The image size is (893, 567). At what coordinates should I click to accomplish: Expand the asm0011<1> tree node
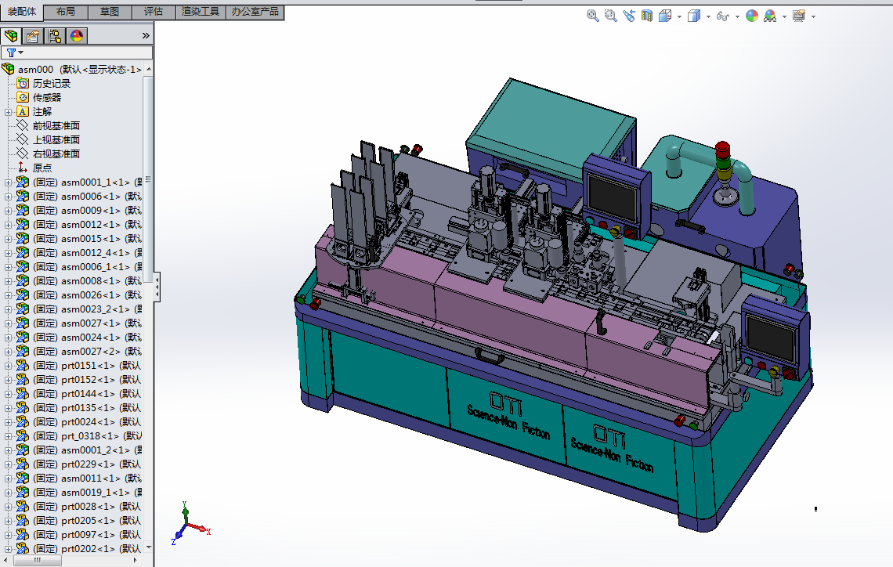coord(8,479)
